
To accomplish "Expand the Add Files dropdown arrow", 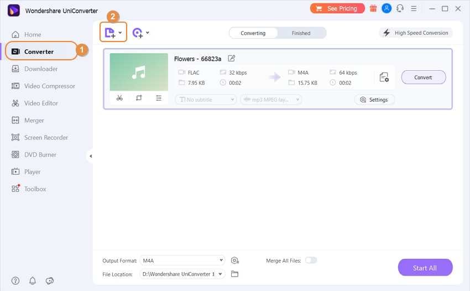I will (120, 33).
